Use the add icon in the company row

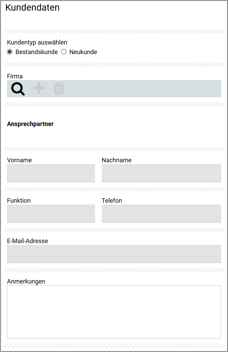click(38, 88)
